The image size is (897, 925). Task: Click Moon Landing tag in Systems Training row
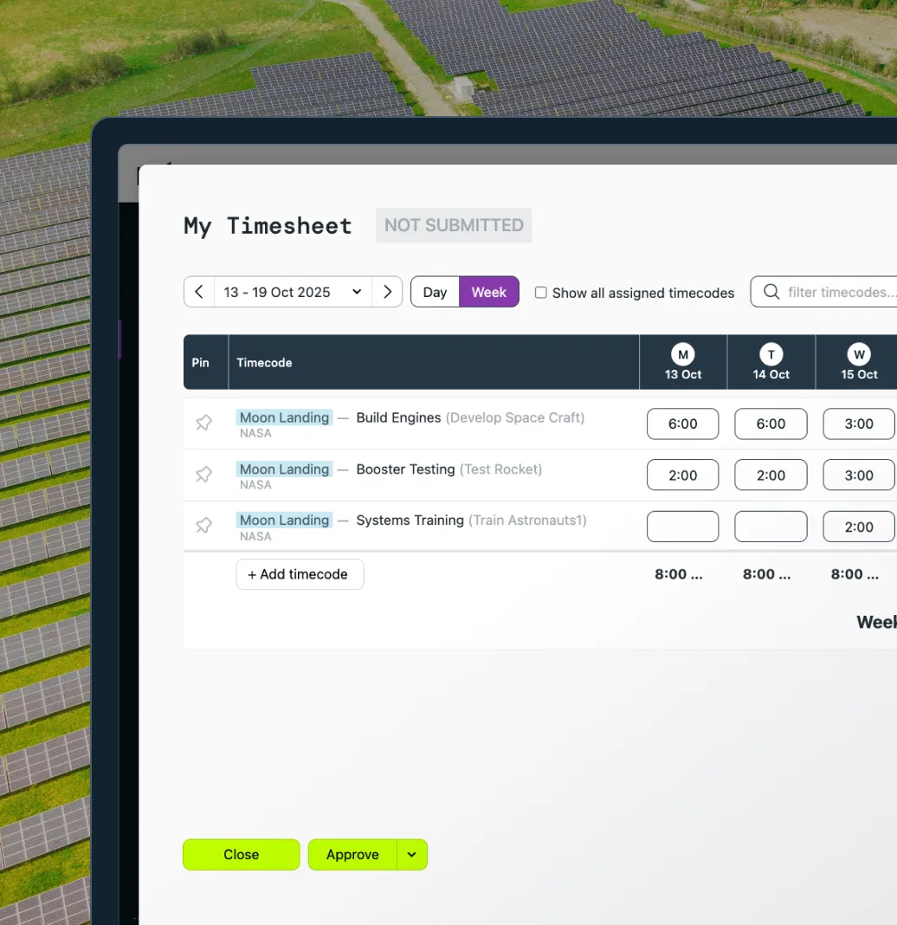pyautogui.click(x=284, y=520)
